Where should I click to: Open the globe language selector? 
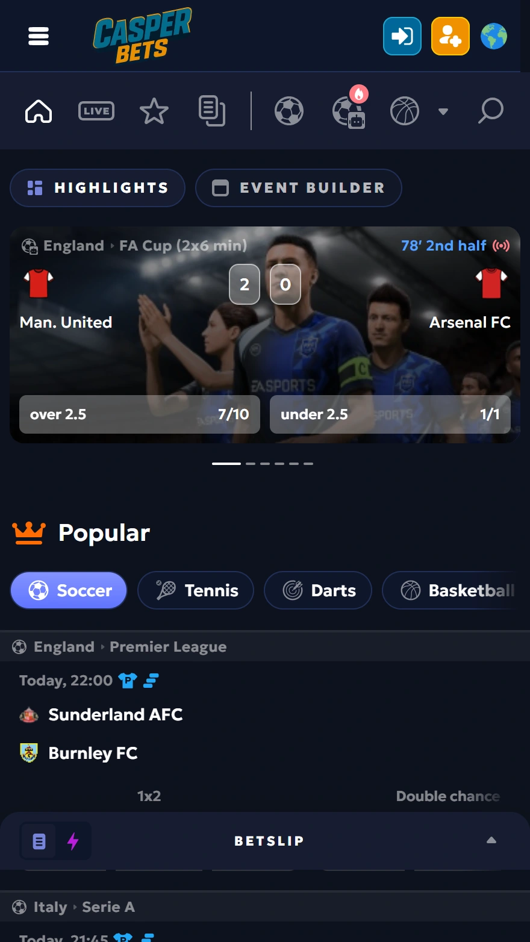point(494,36)
